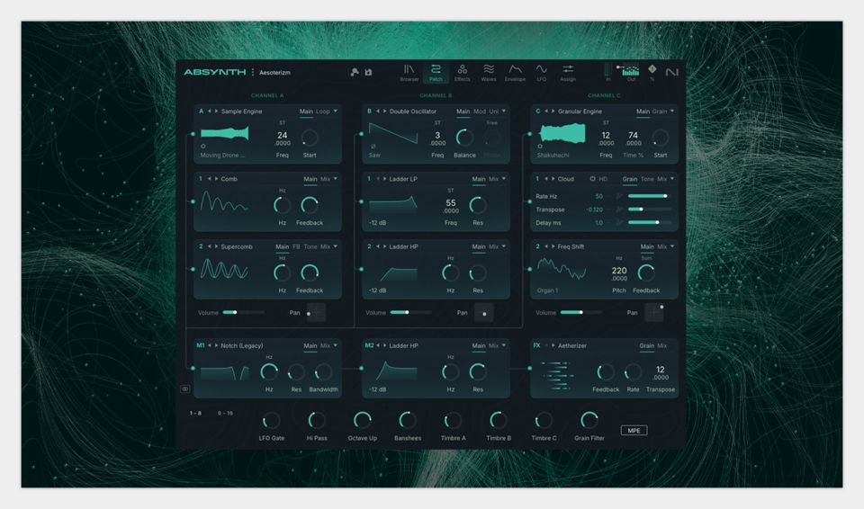Toggle the link icon left of M1 module
Screen dimensions: 864x509
pos(184,389)
